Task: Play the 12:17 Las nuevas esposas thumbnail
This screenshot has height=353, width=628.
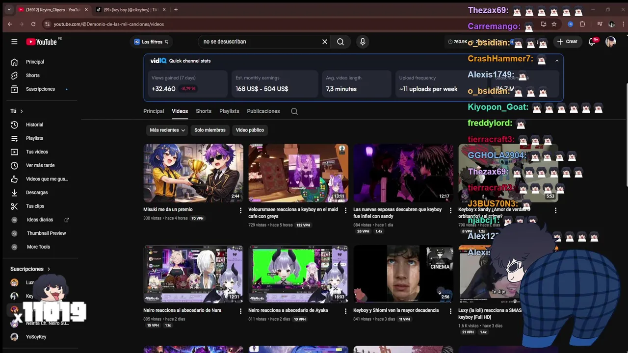Action: (x=403, y=173)
